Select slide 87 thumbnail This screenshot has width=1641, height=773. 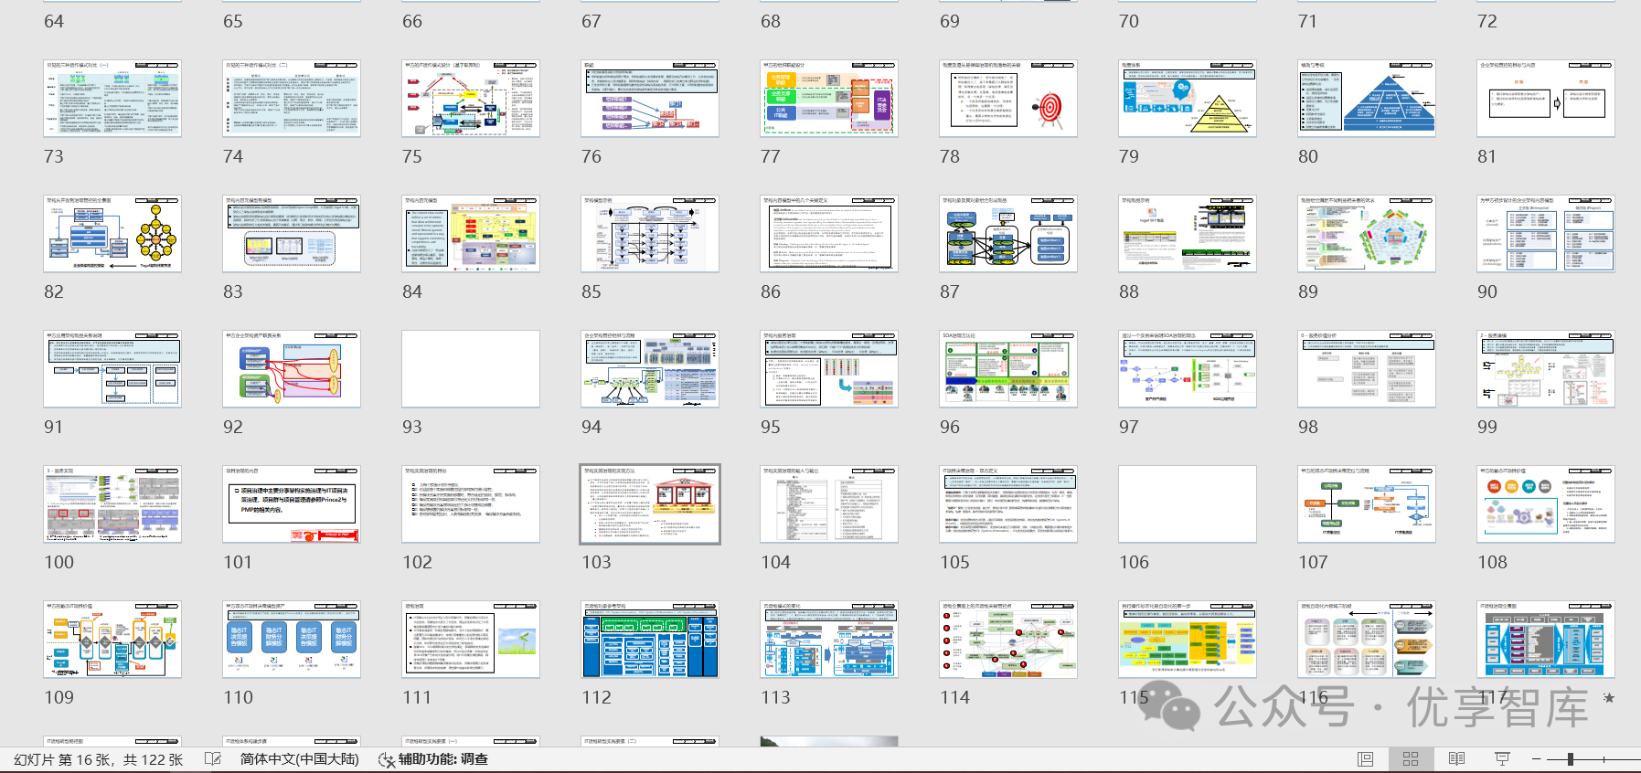click(1008, 234)
